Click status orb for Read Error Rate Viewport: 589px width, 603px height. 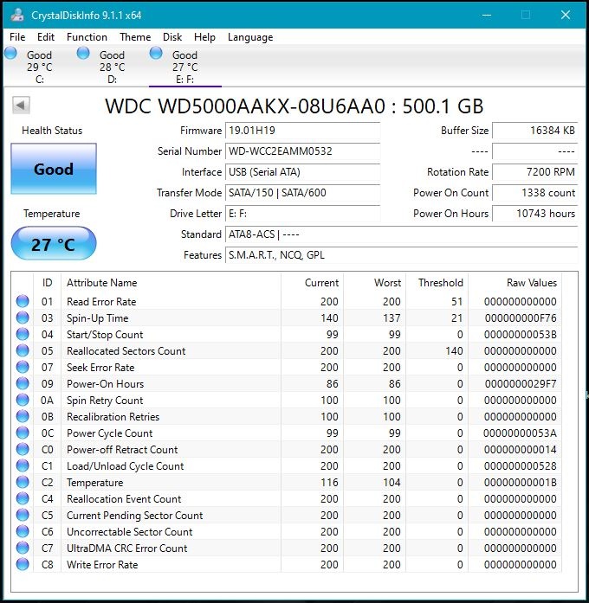point(23,301)
